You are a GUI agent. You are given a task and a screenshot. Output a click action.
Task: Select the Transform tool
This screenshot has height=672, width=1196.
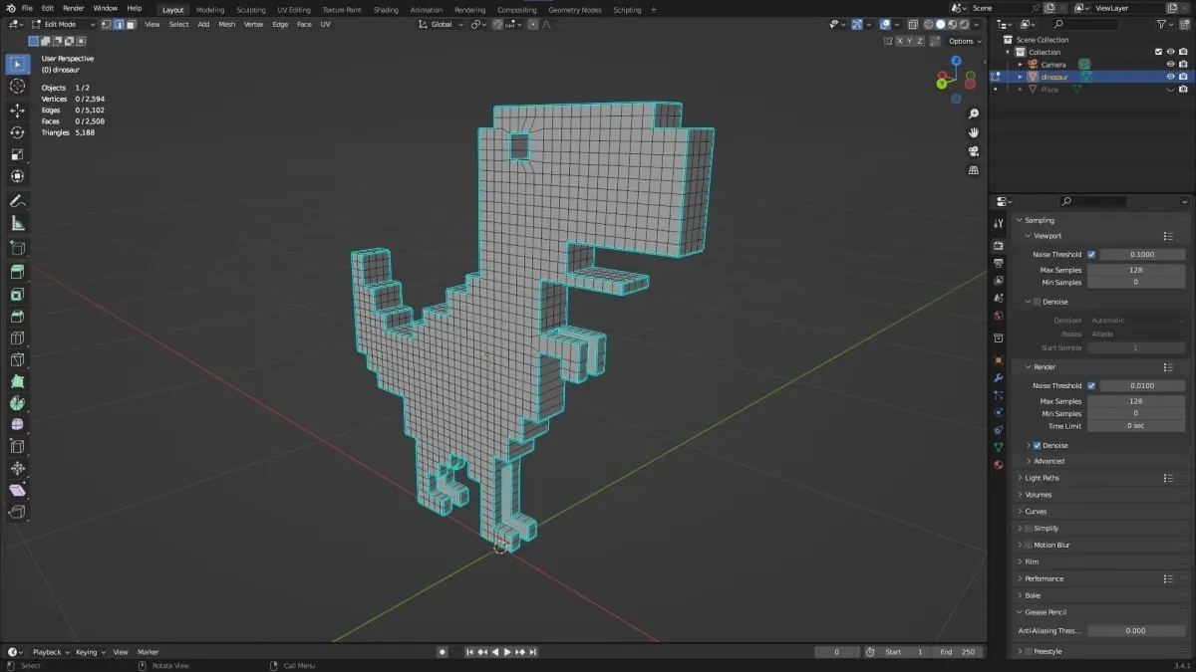coord(17,176)
